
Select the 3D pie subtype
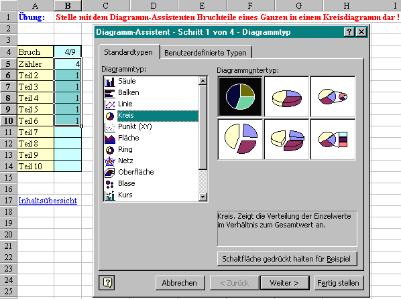click(x=286, y=97)
